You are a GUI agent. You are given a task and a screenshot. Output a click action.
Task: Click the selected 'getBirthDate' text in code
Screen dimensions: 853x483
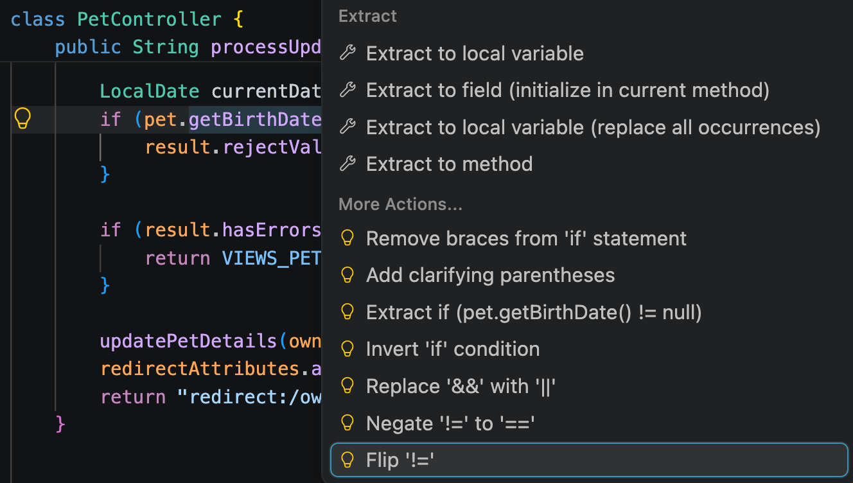254,119
